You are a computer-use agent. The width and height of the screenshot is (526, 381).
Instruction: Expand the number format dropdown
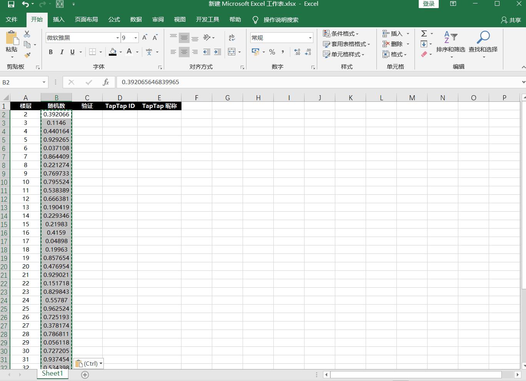tap(310, 38)
